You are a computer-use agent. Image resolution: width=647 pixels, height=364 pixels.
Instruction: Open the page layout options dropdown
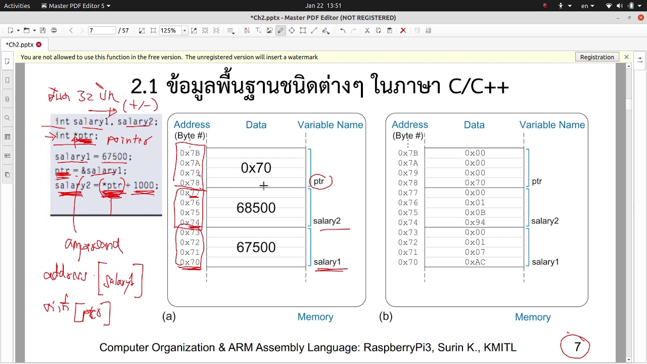tap(231, 30)
